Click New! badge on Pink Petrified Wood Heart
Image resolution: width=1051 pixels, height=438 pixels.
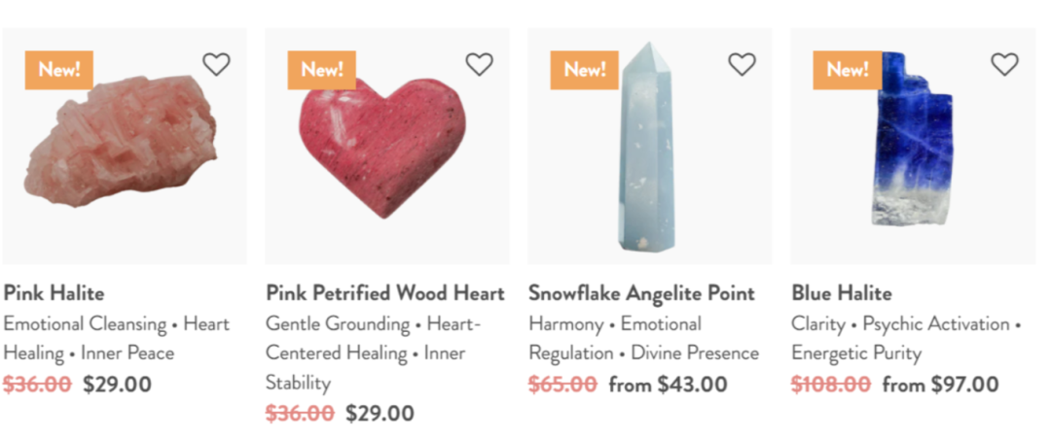pyautogui.click(x=322, y=70)
